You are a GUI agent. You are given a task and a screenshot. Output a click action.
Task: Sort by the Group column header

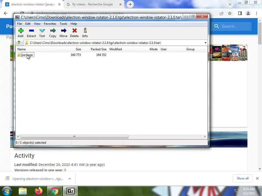(x=196, y=49)
